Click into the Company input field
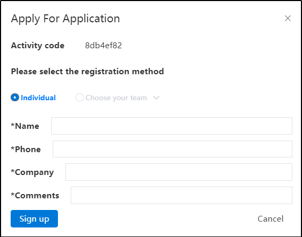This screenshot has height=237, width=302. coord(179,172)
